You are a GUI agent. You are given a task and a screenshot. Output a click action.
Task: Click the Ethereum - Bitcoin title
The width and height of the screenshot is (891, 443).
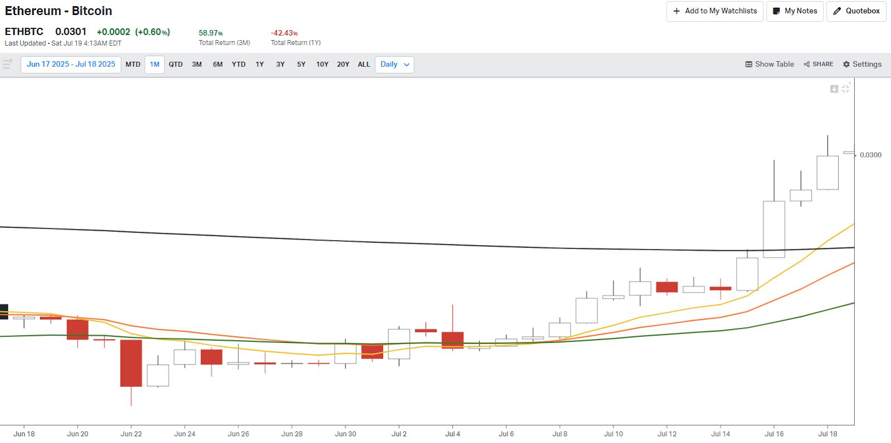coord(58,11)
